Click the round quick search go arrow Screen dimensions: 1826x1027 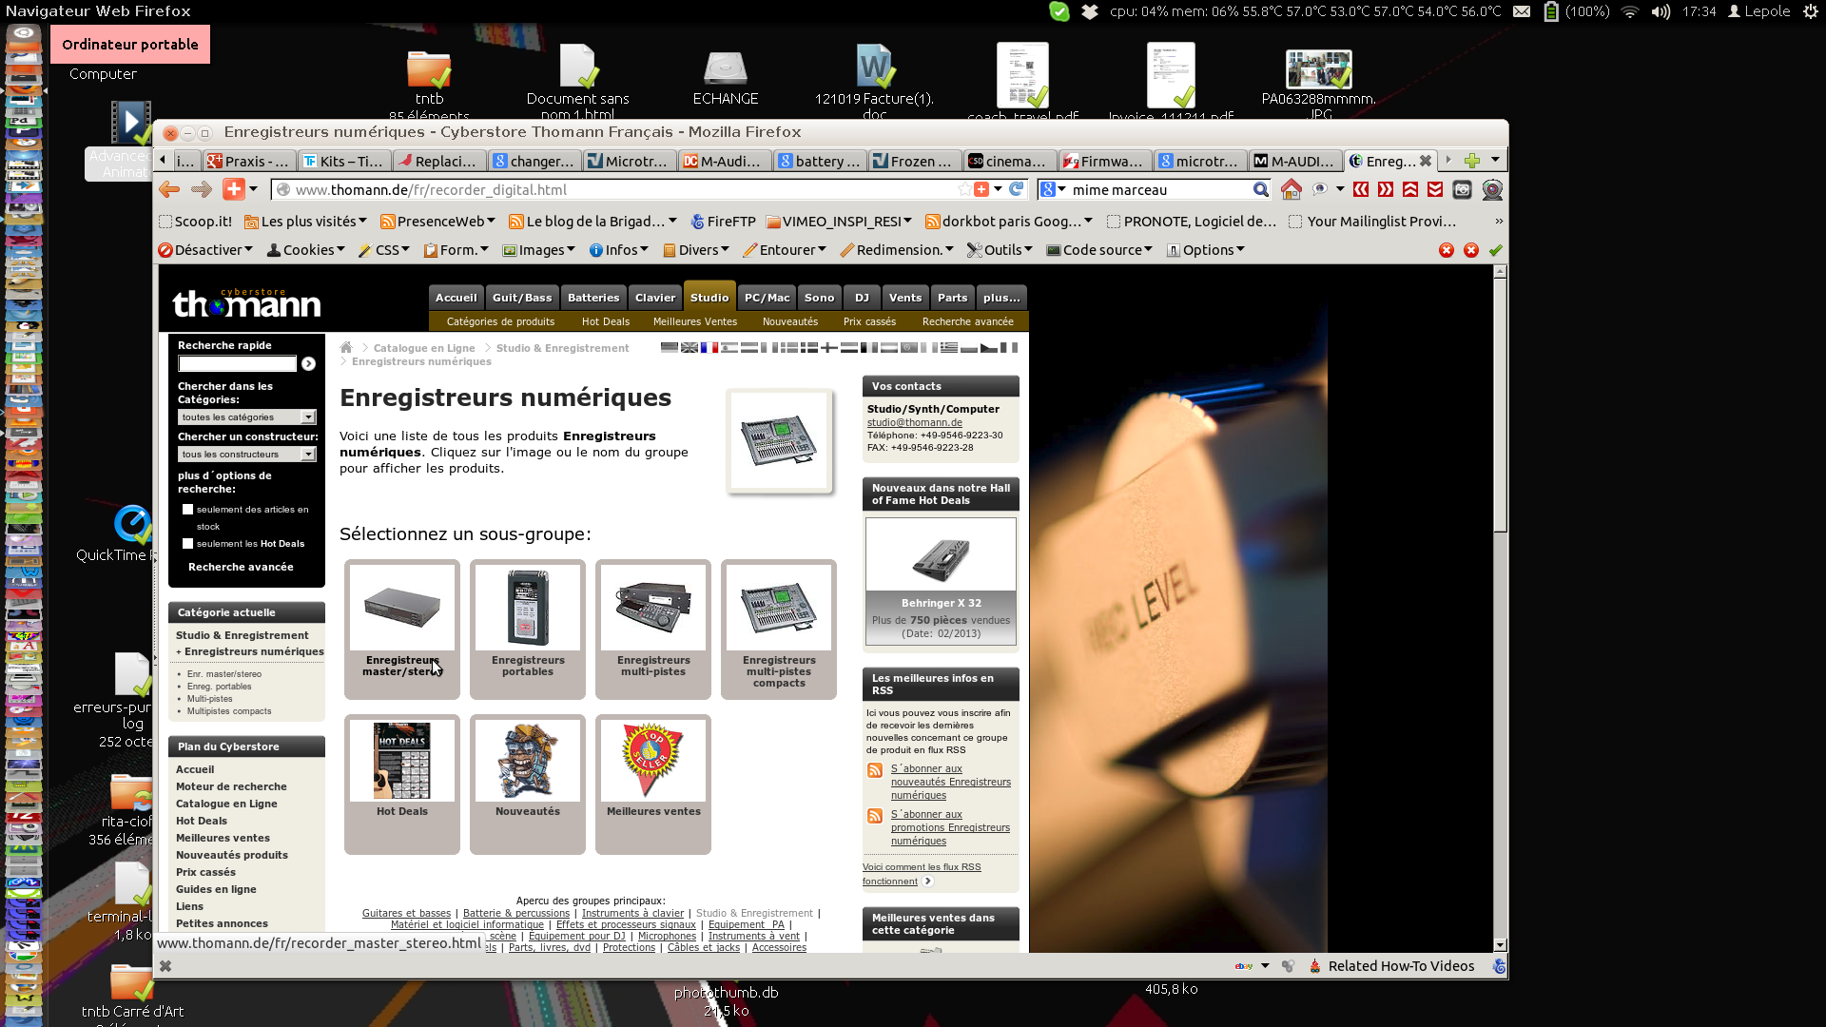pyautogui.click(x=308, y=363)
